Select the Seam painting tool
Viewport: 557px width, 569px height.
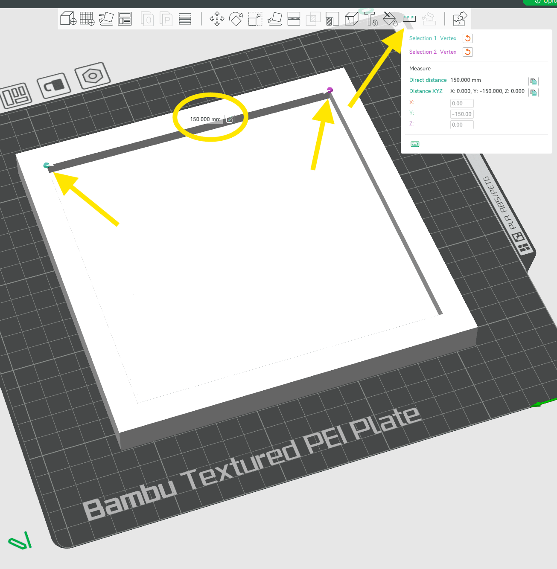tap(351, 19)
